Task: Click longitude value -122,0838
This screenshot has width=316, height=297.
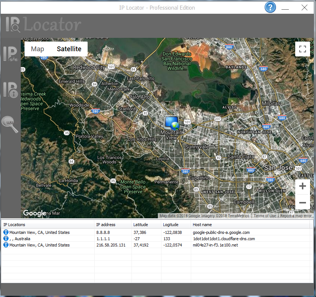Action: (x=173, y=232)
